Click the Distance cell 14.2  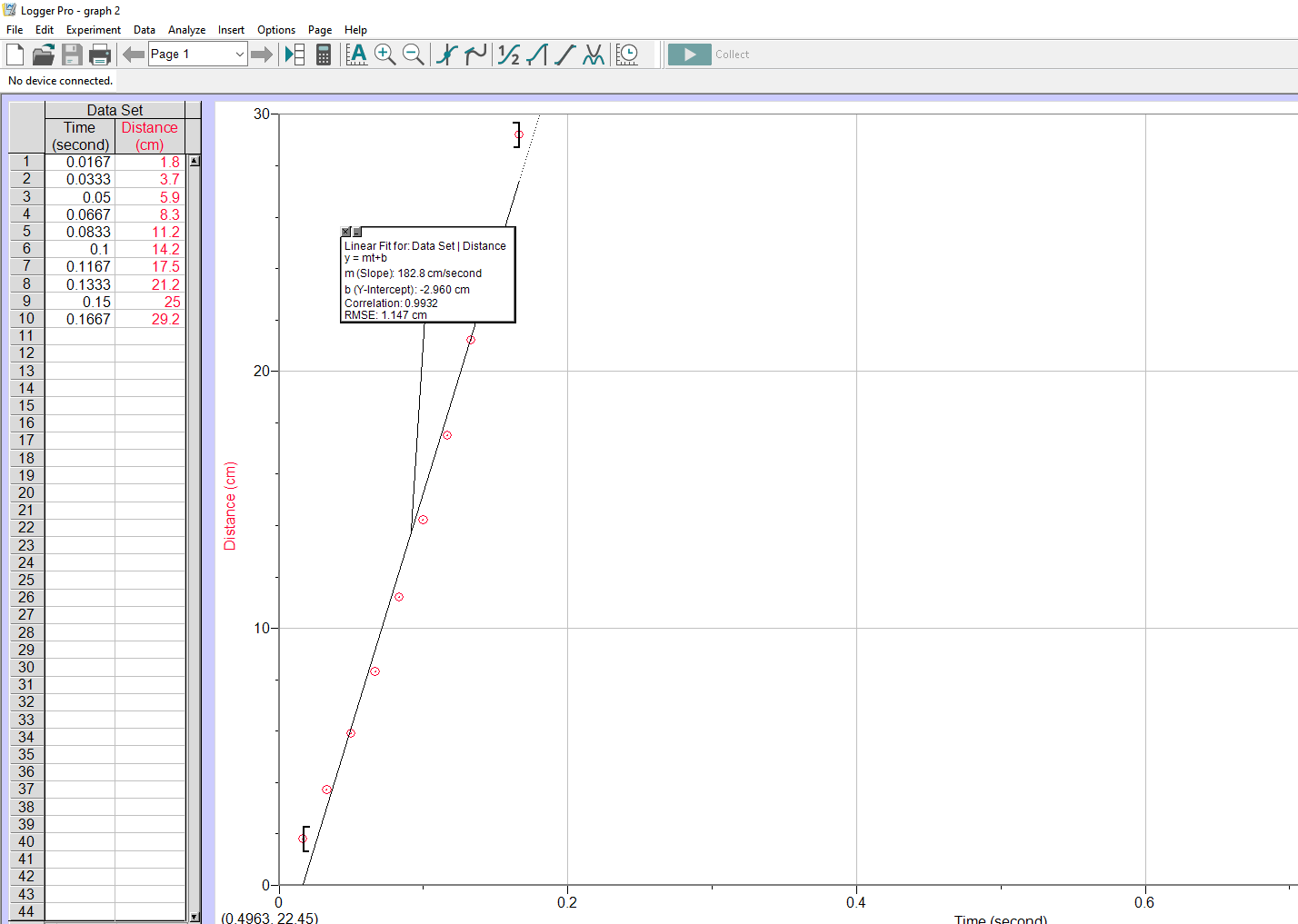(x=150, y=249)
